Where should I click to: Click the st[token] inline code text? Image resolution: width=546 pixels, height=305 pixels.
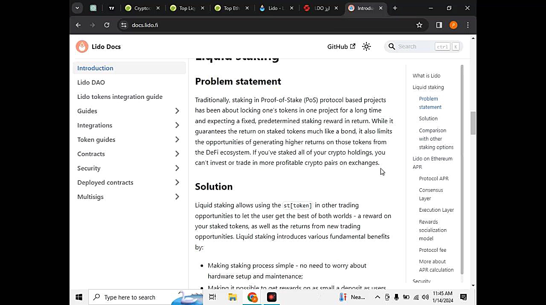[x=298, y=205]
